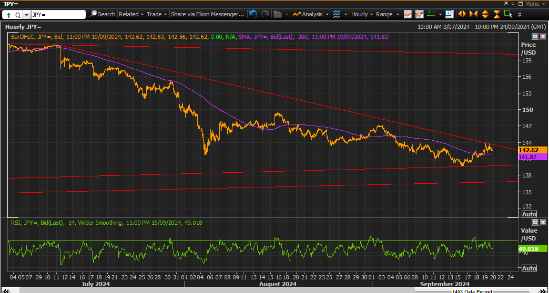Expand the dropdown next to the template folder icon
Image resolution: width=549 pixels, height=293 pixels.
287,15
